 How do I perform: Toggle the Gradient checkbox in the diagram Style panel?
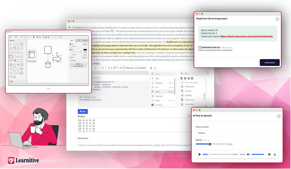point(70,46)
